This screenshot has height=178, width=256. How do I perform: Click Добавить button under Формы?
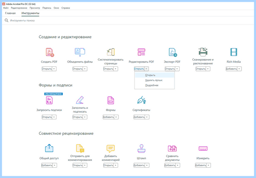click(108, 117)
